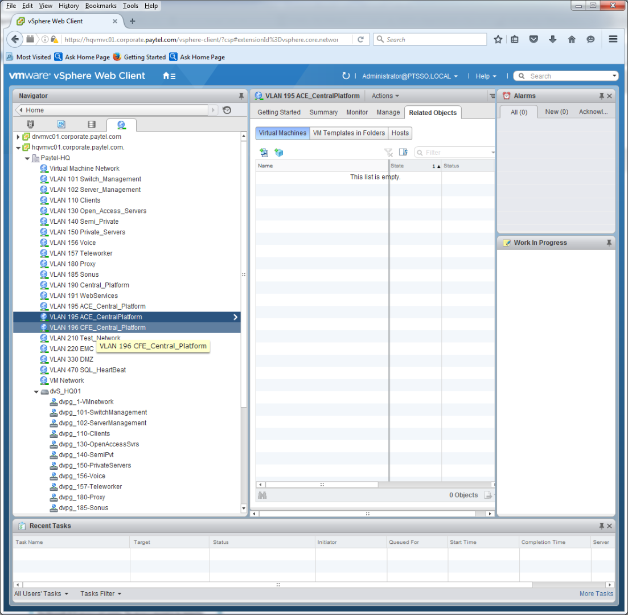Open the Storage navigator tab
The width and height of the screenshot is (628, 615).
coord(91,124)
